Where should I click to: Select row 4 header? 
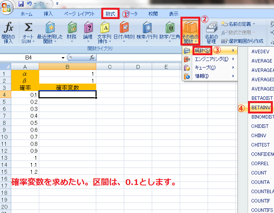(x=5, y=95)
